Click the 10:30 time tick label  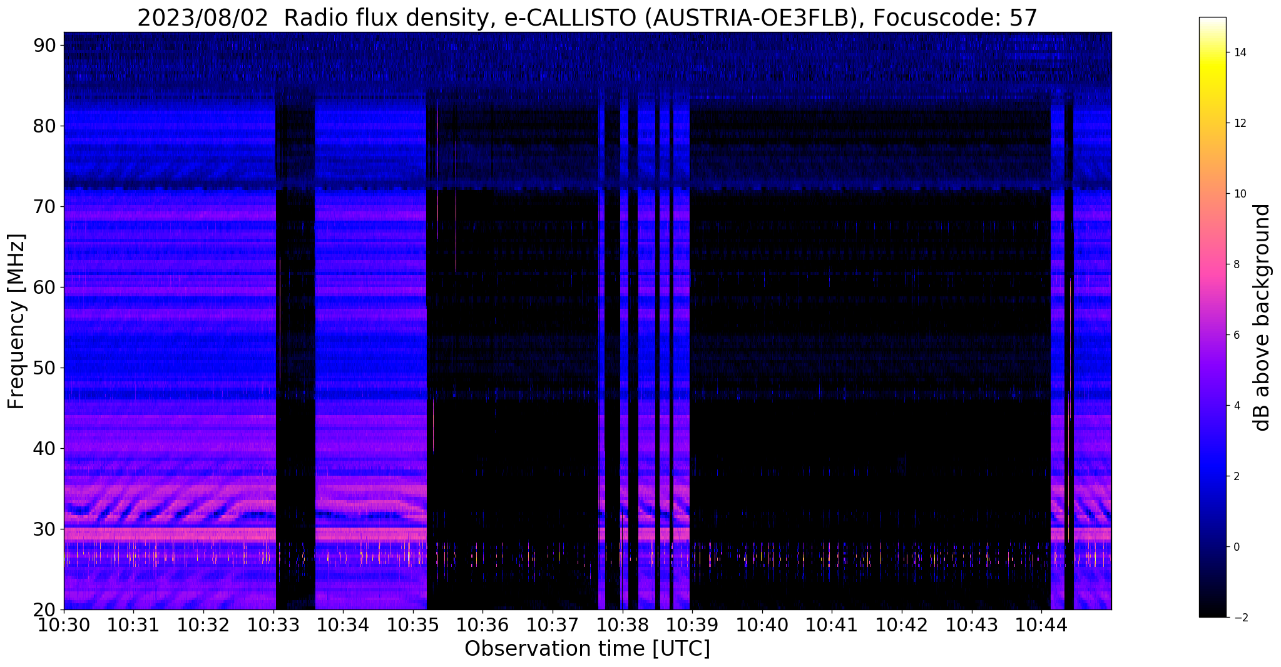pos(63,624)
